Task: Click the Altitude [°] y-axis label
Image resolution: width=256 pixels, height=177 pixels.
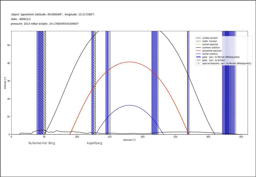Action: coord(5,83)
